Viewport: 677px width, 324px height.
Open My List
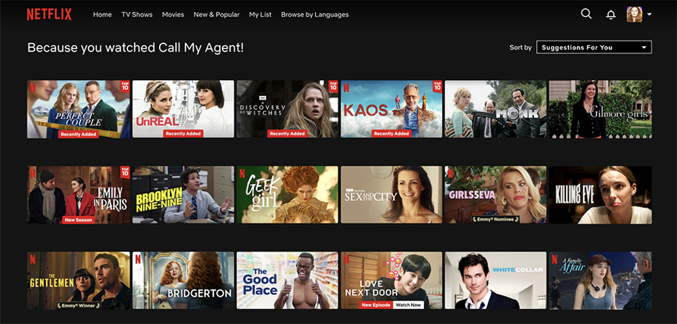pyautogui.click(x=260, y=14)
